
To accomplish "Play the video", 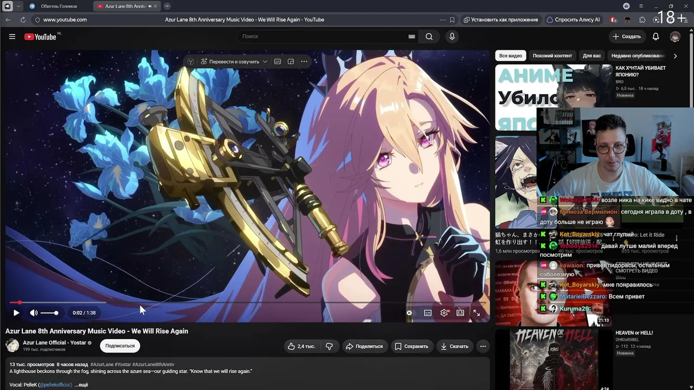I will 16,313.
